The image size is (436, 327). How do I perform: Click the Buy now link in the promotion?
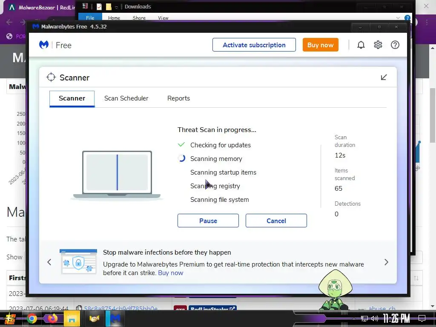pyautogui.click(x=170, y=273)
